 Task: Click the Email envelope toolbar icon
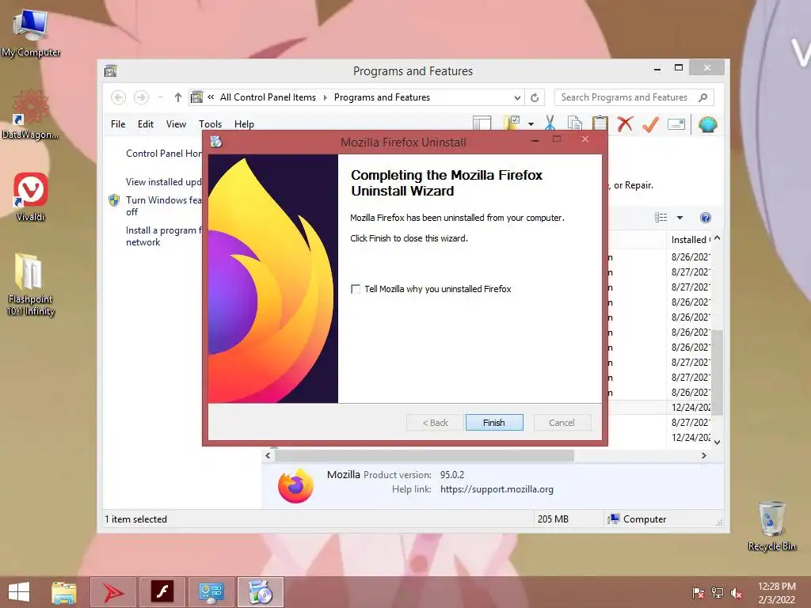point(676,124)
